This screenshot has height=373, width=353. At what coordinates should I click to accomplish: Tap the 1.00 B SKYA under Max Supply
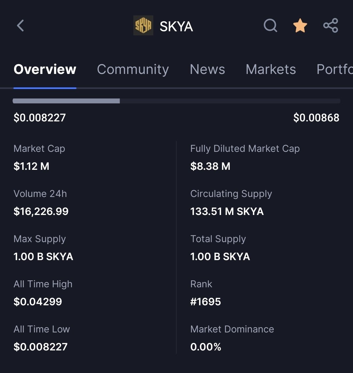click(x=43, y=257)
